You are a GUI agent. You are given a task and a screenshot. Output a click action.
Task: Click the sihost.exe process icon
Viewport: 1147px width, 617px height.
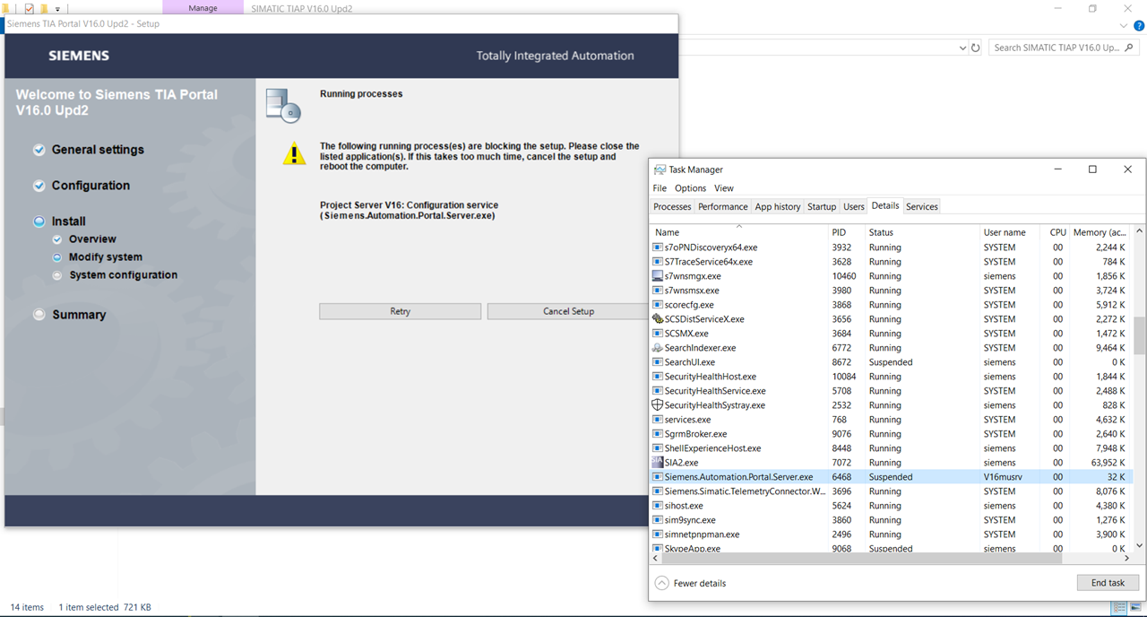coord(658,506)
